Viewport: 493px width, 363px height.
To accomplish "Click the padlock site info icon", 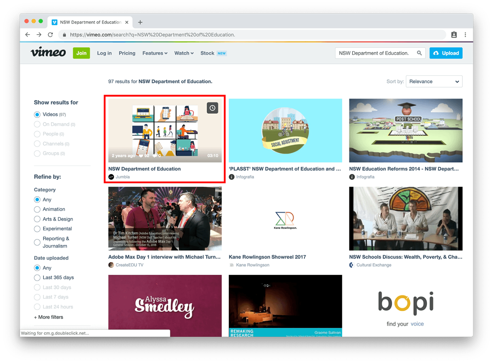I will 64,35.
